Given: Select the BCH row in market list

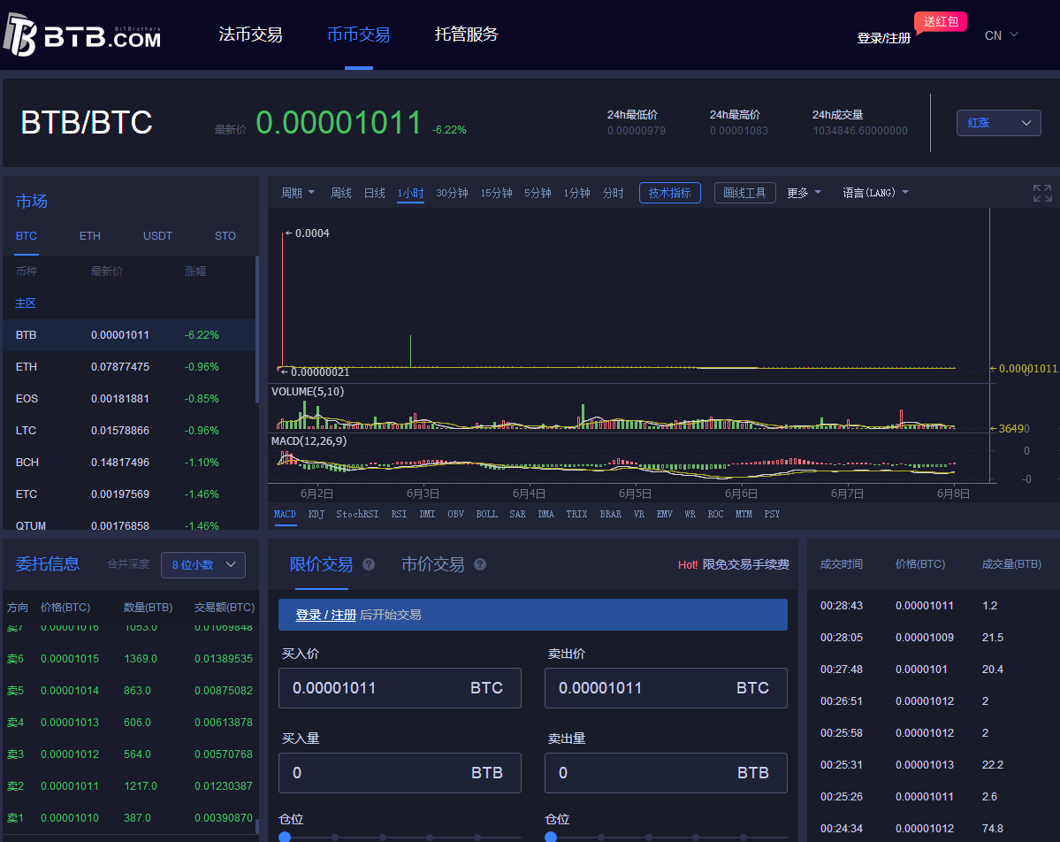Looking at the screenshot, I should (x=128, y=462).
